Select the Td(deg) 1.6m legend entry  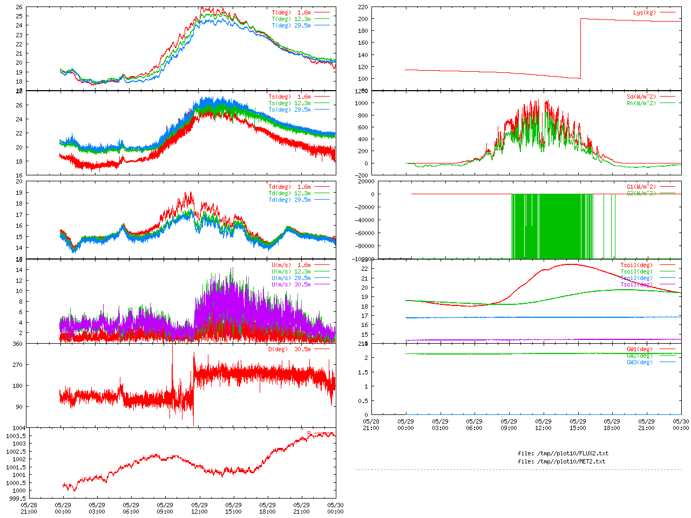point(289,187)
